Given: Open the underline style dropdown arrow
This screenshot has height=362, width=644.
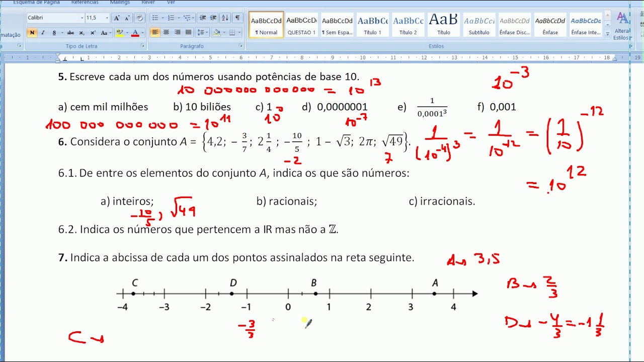Looking at the screenshot, I should coord(61,33).
